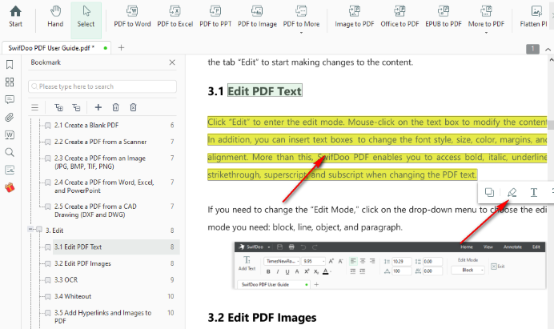Click the vertical scrollbar thumb of the document
554x329 pixels.
pos(551,124)
